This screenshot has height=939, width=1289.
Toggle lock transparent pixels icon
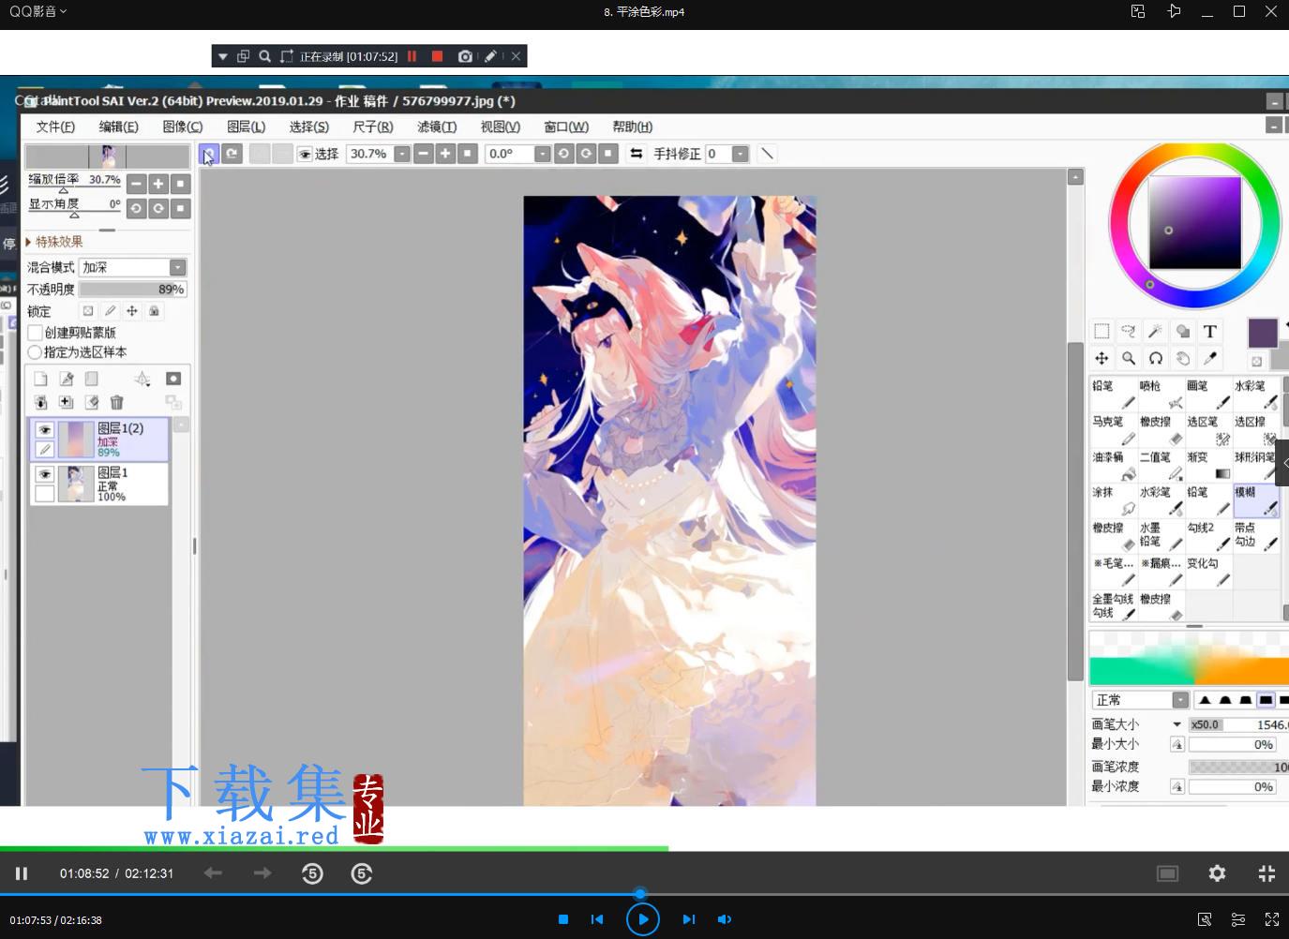point(87,310)
